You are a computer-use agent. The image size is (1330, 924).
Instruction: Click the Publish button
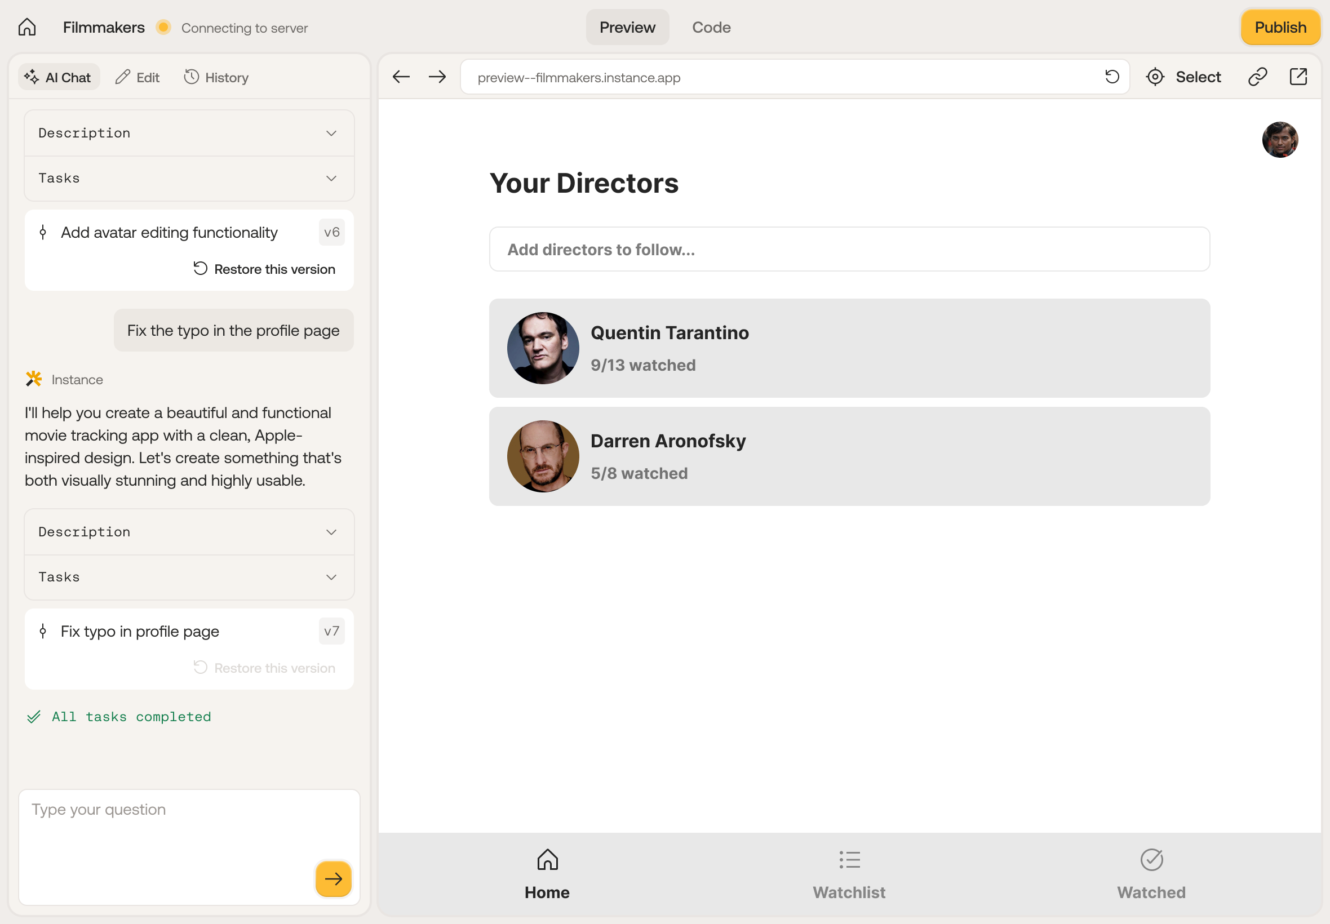click(1280, 27)
